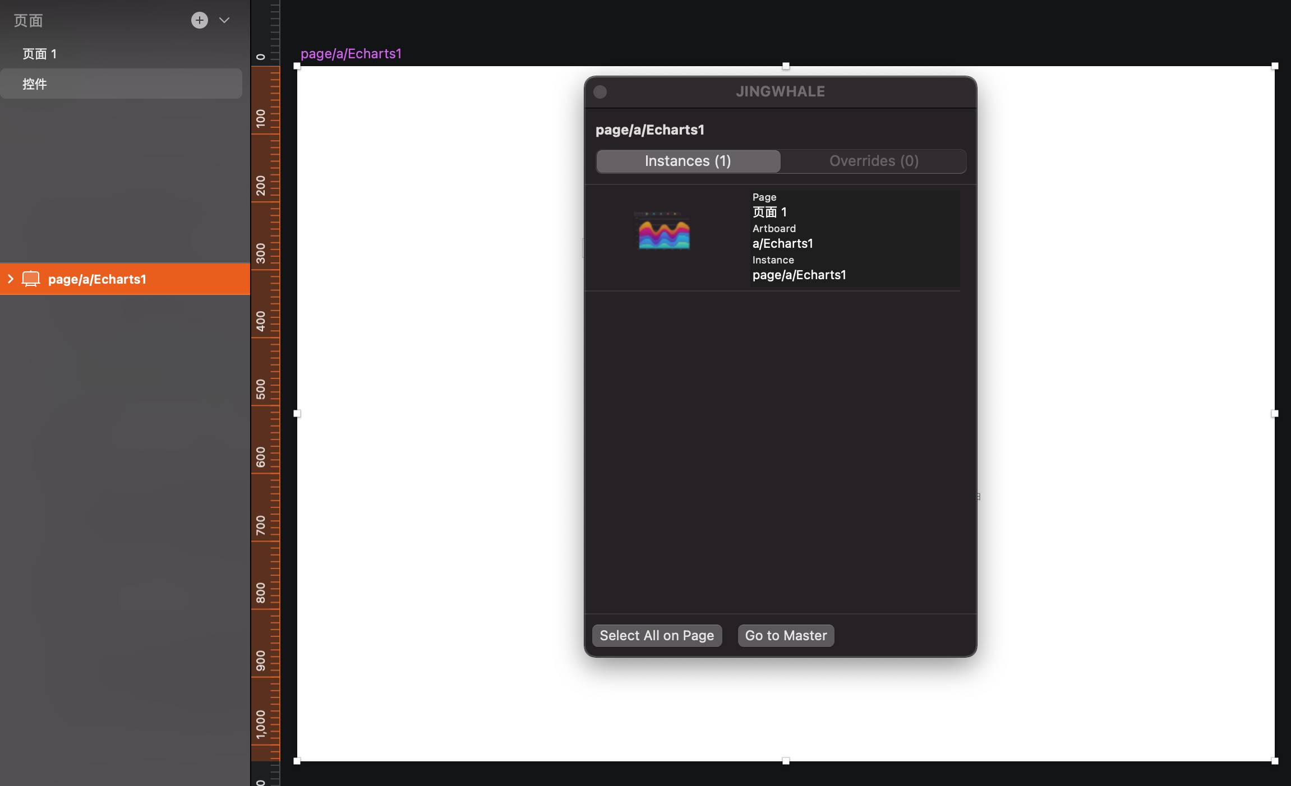
Task: Click the artboard icon beside page/a/Echarts1 layer
Action: tap(31, 279)
